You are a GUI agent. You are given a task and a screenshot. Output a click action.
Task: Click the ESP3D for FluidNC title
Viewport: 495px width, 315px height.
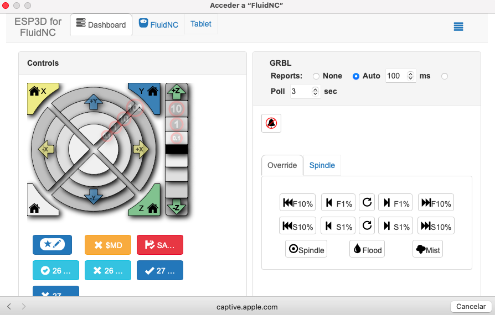[x=38, y=27]
